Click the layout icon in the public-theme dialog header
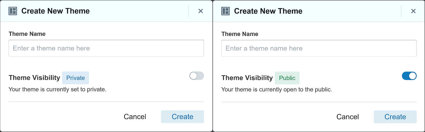Viewport: 425px width, 132px height. [226, 11]
